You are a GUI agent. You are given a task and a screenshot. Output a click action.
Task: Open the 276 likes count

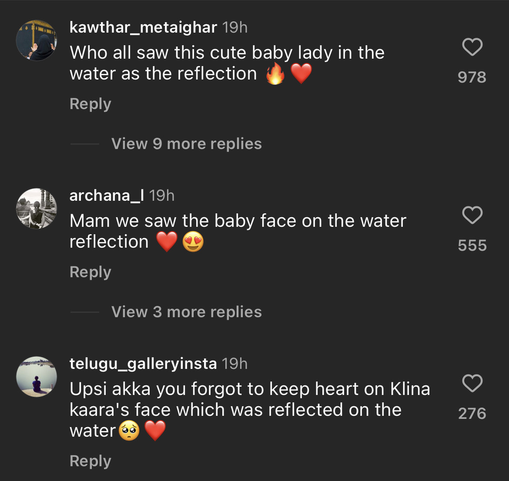point(472,414)
